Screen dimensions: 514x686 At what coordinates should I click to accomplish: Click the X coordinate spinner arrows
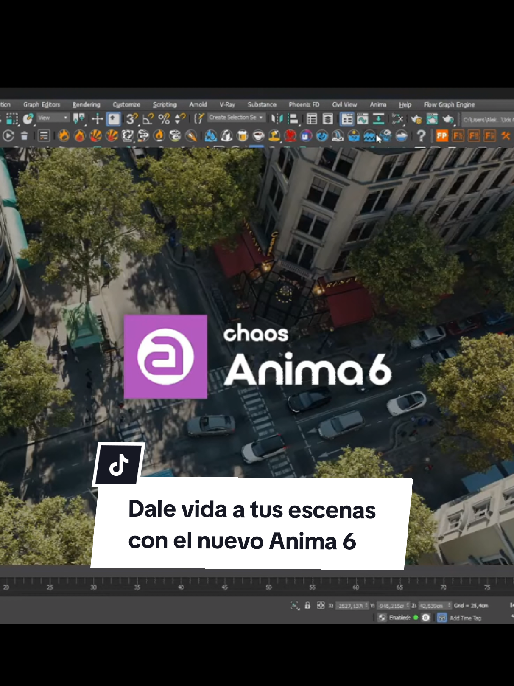click(x=367, y=606)
